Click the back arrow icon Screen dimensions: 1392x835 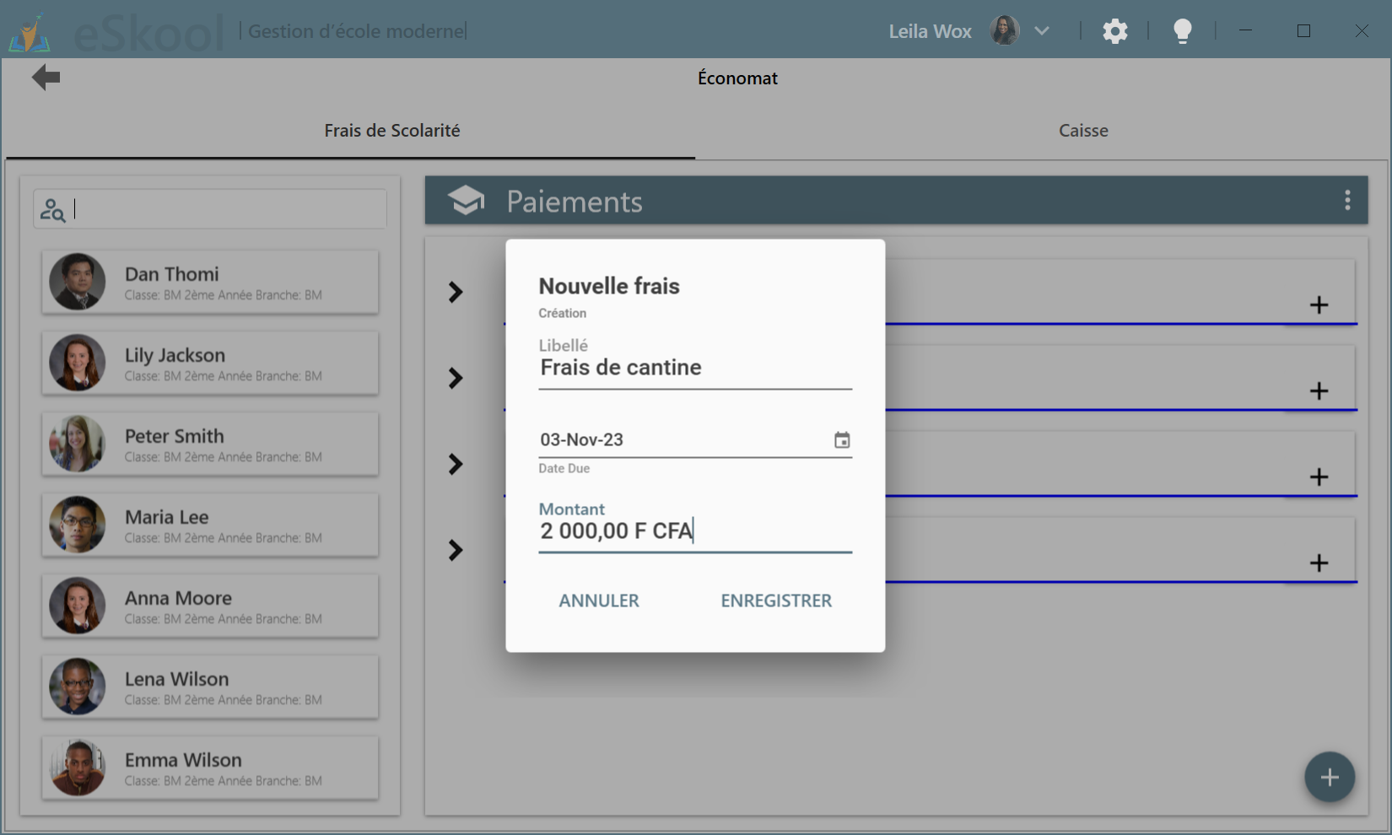[46, 78]
